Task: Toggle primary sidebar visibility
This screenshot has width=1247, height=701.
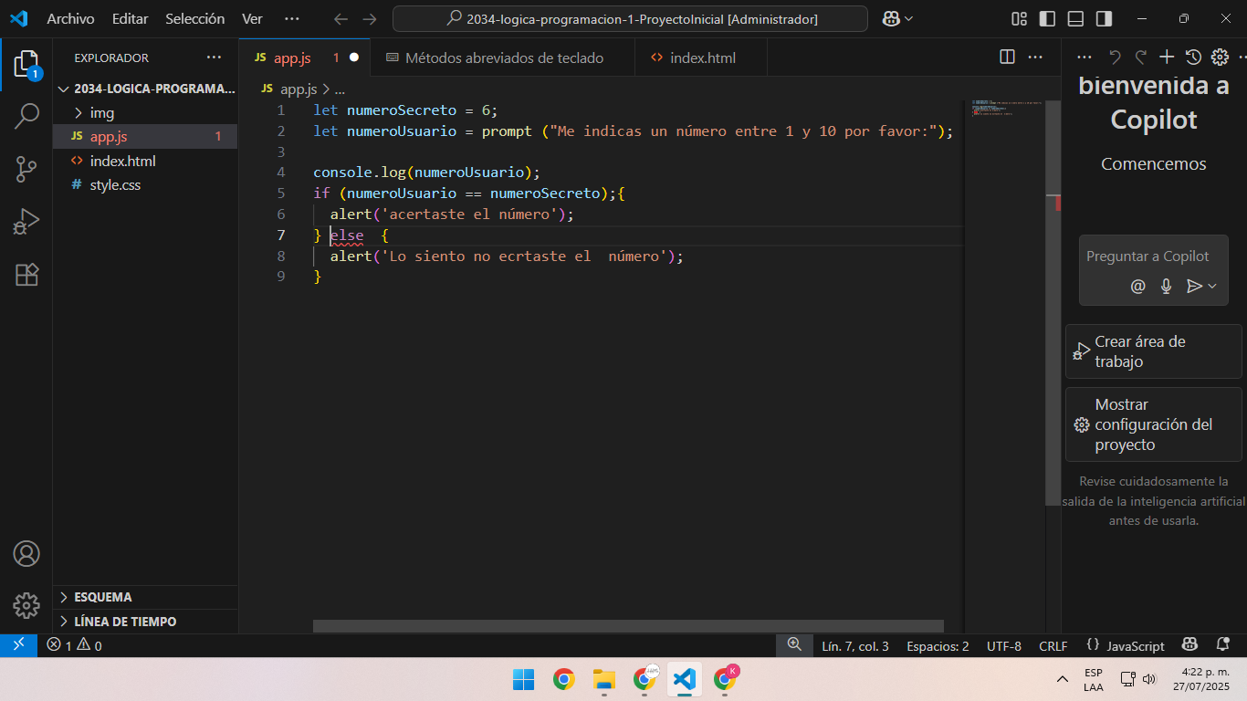Action: (1048, 18)
